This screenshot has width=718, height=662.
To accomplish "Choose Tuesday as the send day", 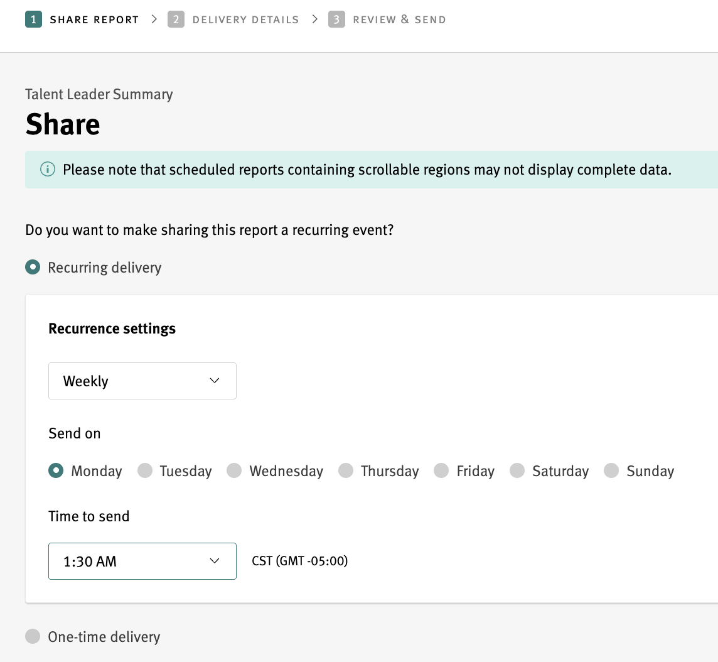I will (145, 470).
